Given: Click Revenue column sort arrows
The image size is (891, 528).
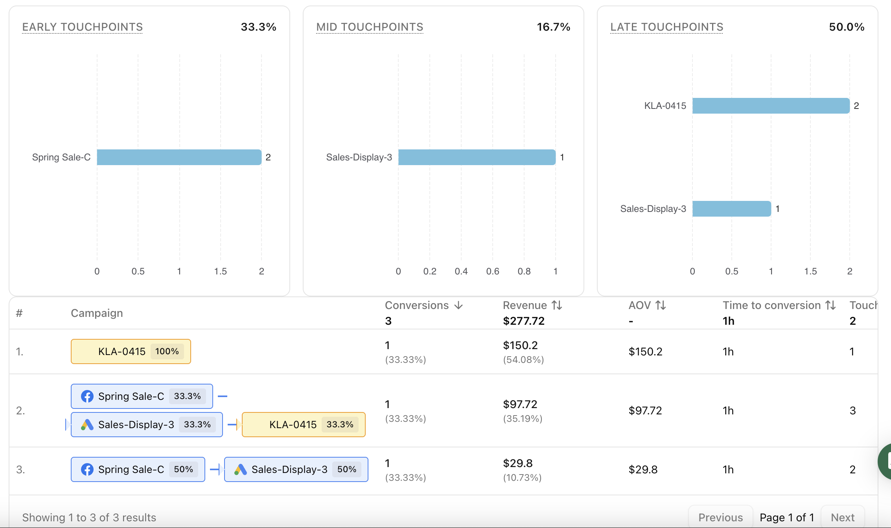Looking at the screenshot, I should click(x=557, y=305).
